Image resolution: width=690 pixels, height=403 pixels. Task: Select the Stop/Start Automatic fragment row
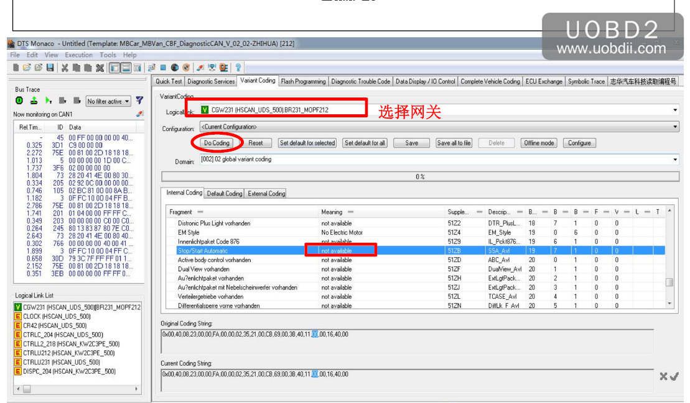tap(416, 251)
